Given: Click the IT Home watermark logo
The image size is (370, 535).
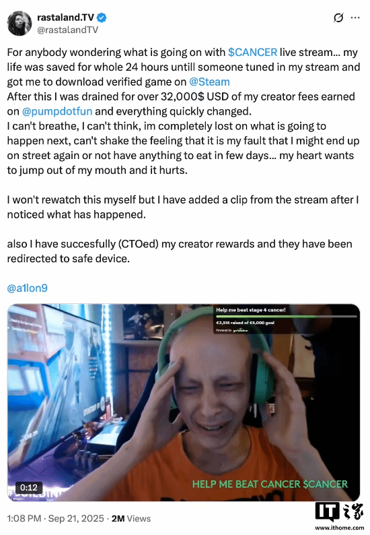Looking at the screenshot, I should (339, 513).
